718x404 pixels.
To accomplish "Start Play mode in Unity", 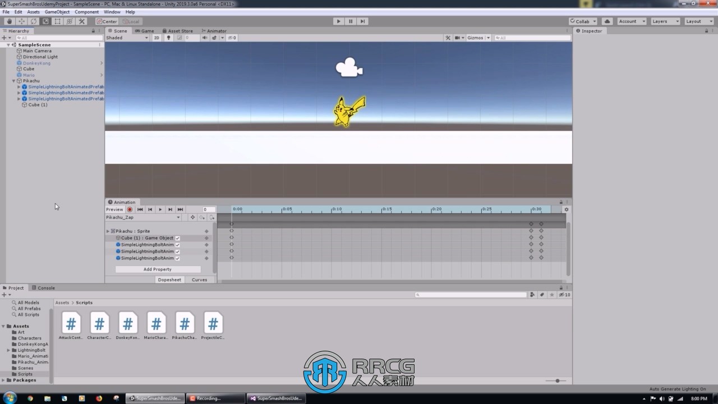I will pos(338,21).
